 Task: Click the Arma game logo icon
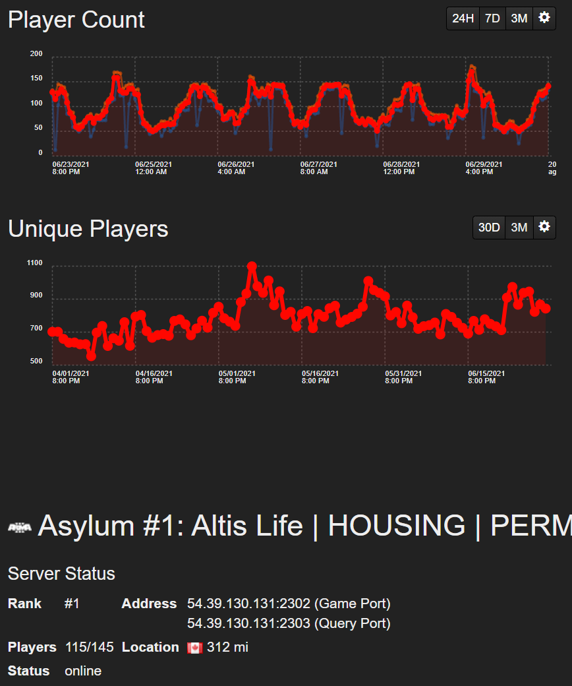point(20,527)
